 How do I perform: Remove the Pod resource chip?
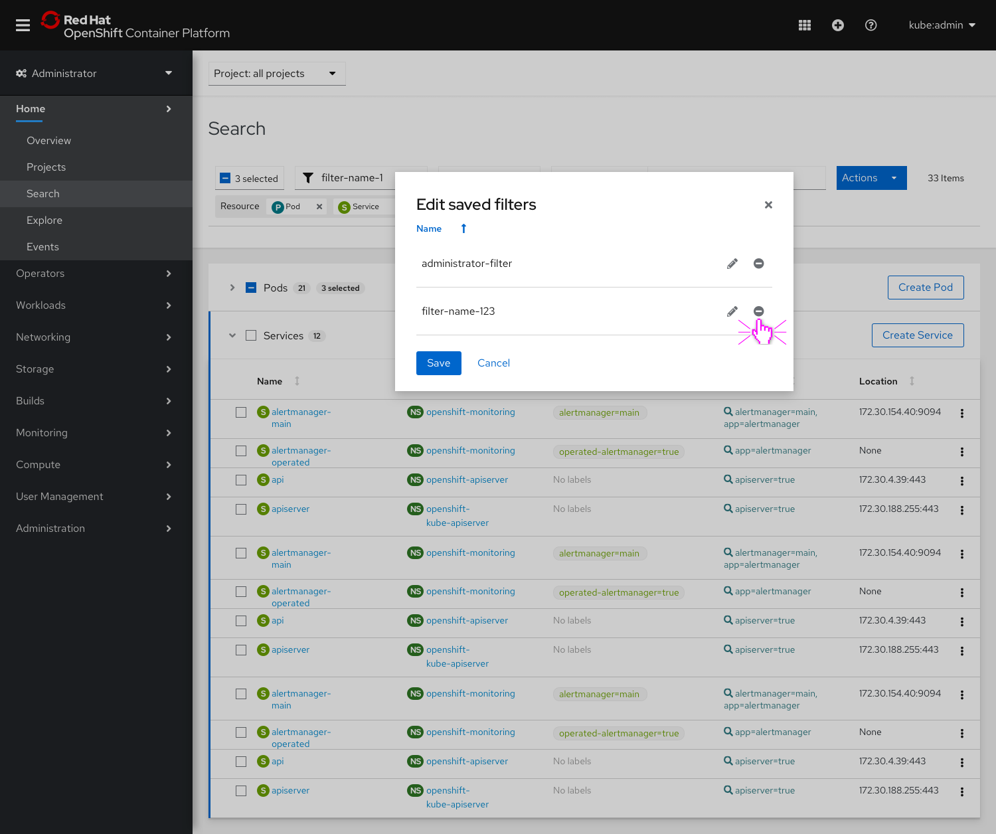pyautogui.click(x=319, y=207)
